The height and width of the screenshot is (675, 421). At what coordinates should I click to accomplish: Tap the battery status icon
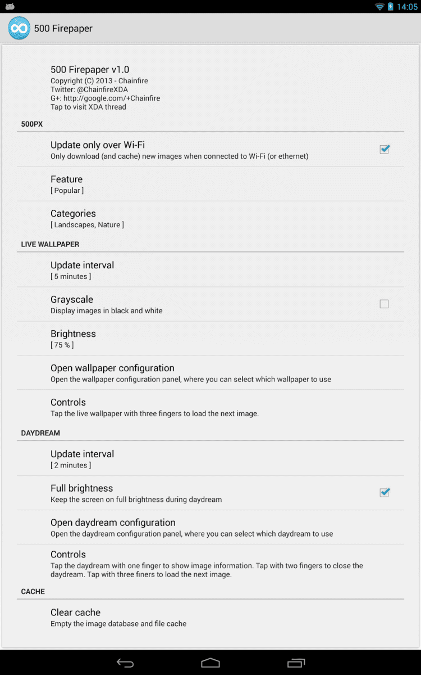click(x=390, y=7)
